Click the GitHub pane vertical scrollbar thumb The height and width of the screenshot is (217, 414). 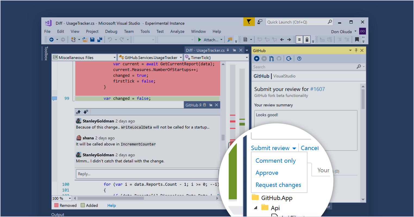[x=363, y=99]
